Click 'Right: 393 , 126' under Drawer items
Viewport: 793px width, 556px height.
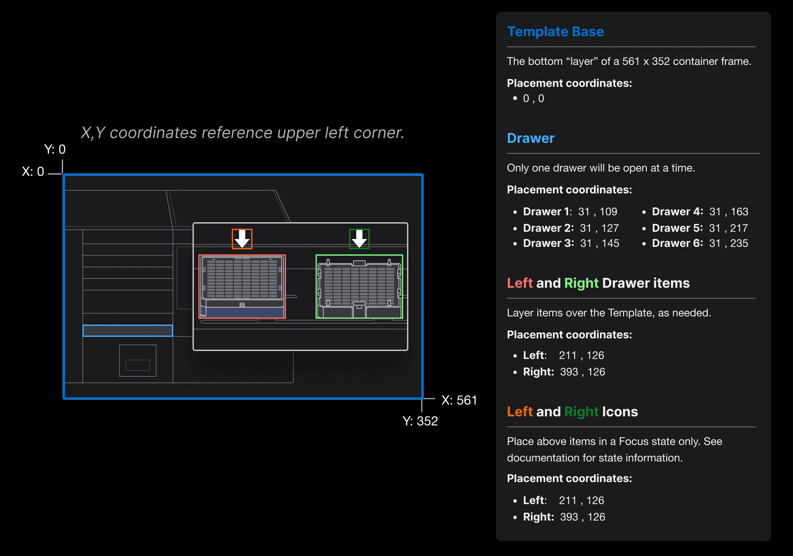coord(564,372)
